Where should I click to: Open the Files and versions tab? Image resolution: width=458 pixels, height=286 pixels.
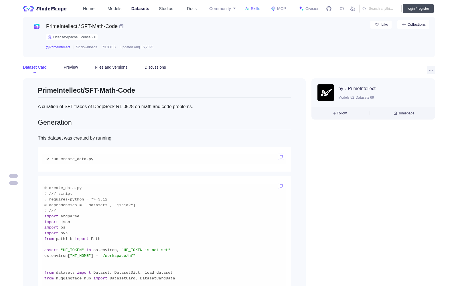point(111,67)
